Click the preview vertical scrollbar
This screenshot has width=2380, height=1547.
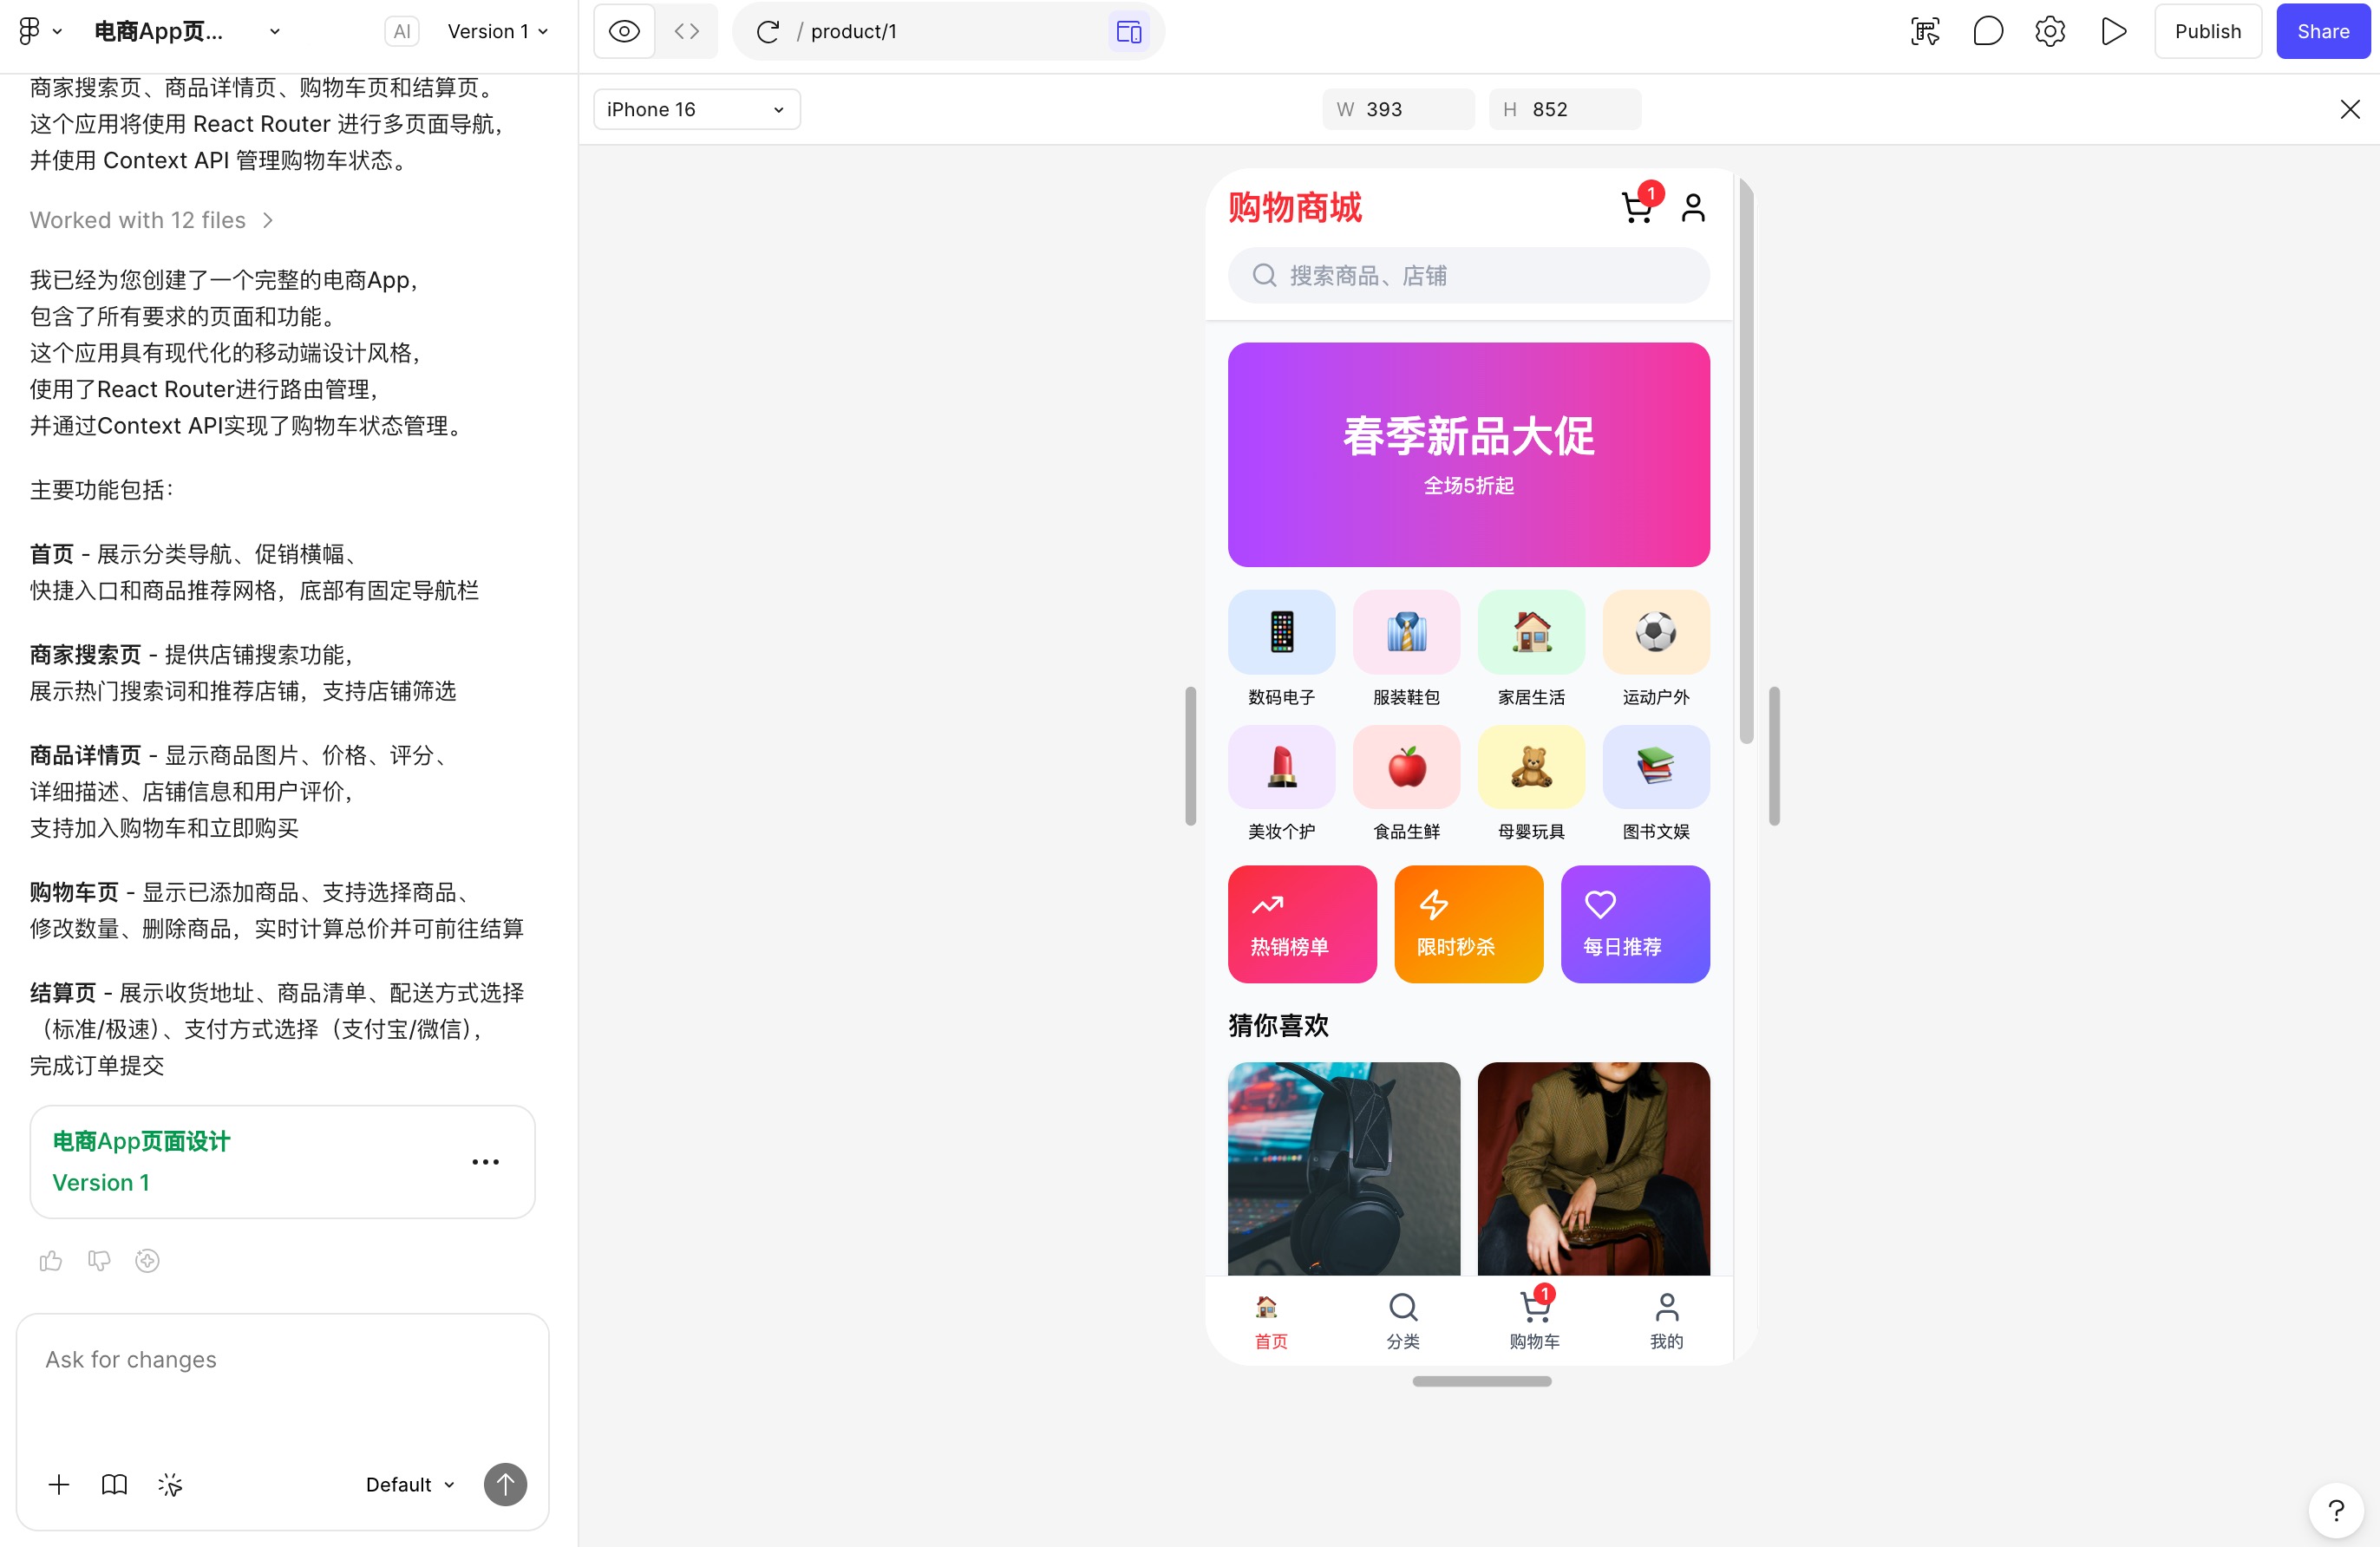pyautogui.click(x=1746, y=460)
